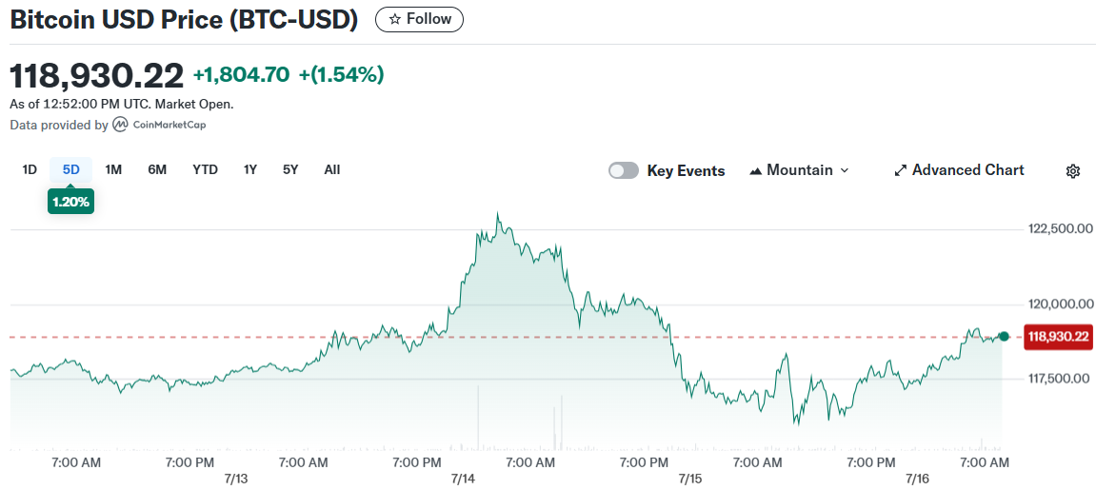The image size is (1096, 490).
Task: Select the 5Y range tab
Action: tap(290, 169)
